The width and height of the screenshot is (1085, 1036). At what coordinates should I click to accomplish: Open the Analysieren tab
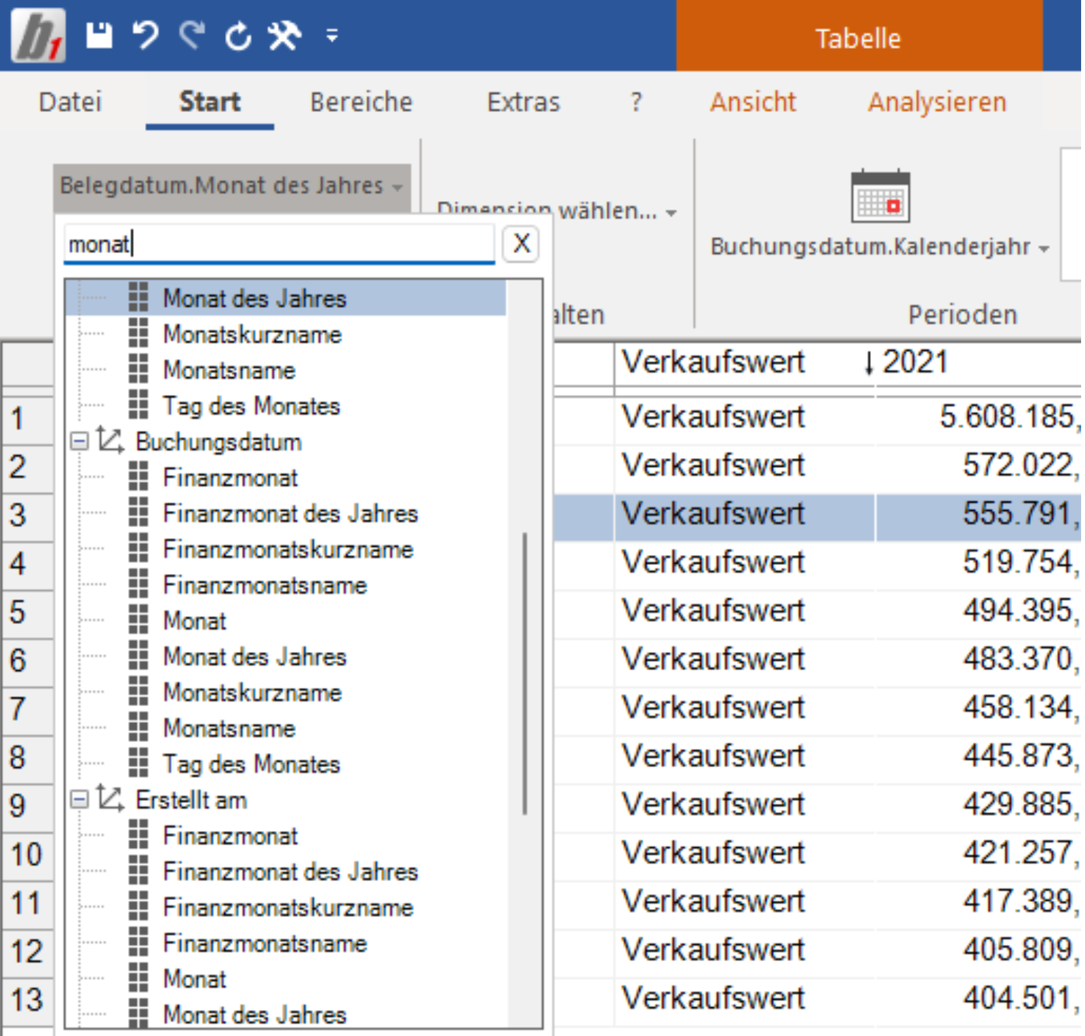coord(937,102)
